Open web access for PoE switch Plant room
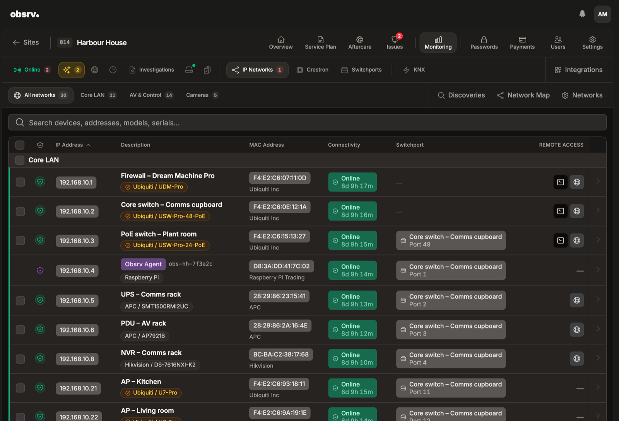619x421 pixels. click(577, 240)
